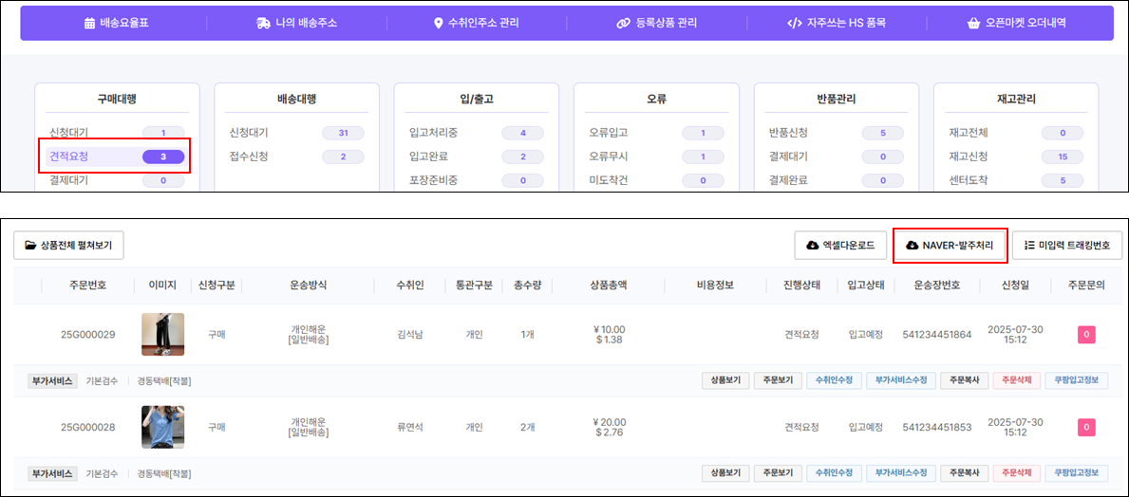
Task: Click the link icon for 등록상품 관리
Action: [x=623, y=23]
